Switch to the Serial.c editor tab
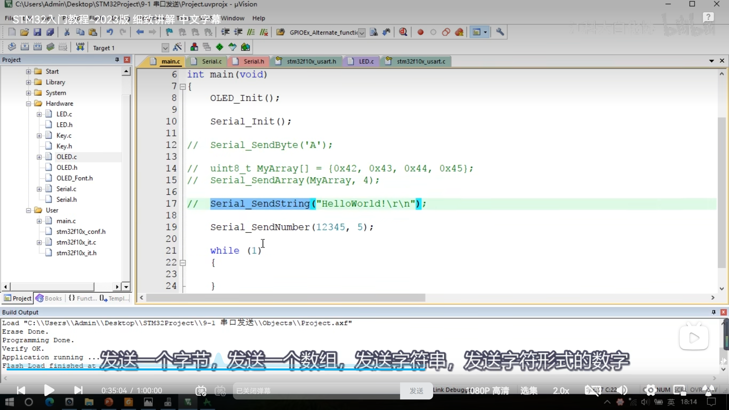This screenshot has width=729, height=410. click(211, 61)
